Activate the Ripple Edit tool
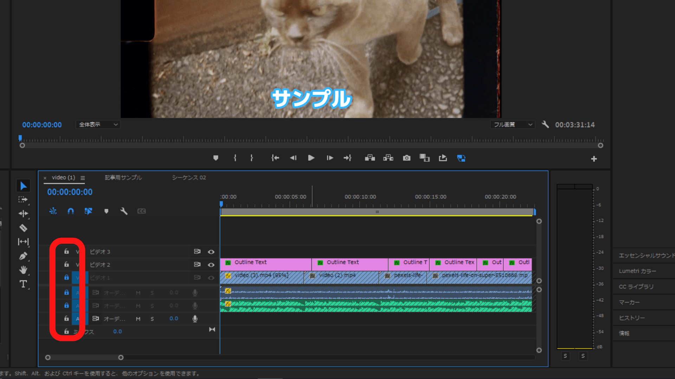The width and height of the screenshot is (675, 379). coord(23,214)
